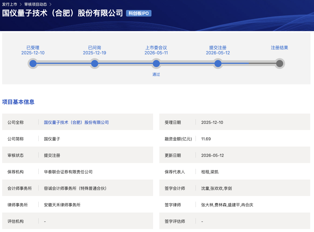The height and width of the screenshot is (232, 314).
Task: Click the 保荐机构 field label
Action: [16, 172]
